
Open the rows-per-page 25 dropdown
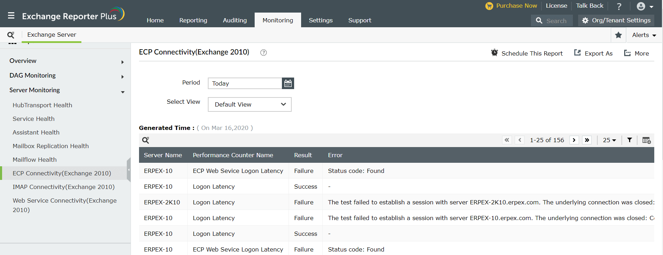[609, 140]
